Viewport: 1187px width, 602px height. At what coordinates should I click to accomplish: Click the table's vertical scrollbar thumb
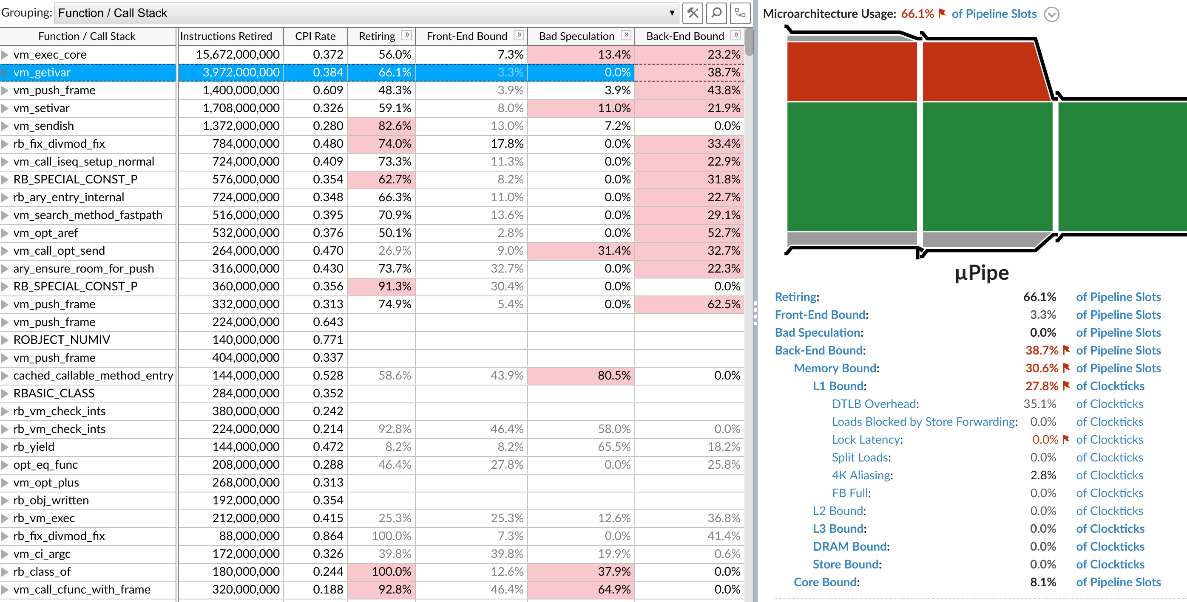click(x=749, y=42)
